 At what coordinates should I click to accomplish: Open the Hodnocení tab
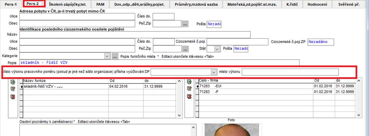317,4
